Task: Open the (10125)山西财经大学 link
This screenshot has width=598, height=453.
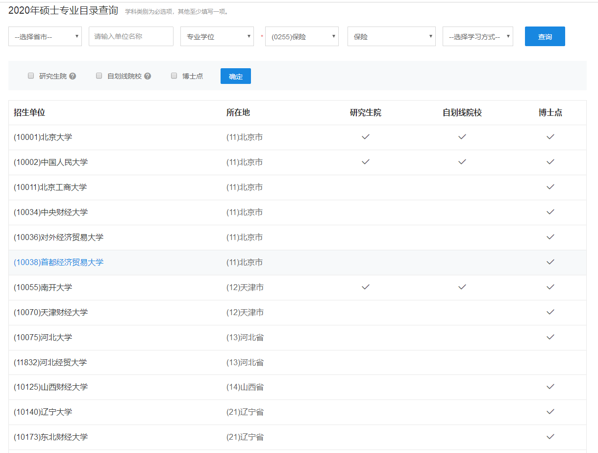Action: [50, 387]
